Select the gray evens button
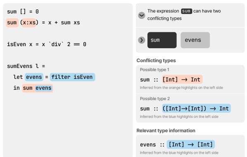Screen dimensions: 247x157 pyautogui.click(x=195, y=40)
